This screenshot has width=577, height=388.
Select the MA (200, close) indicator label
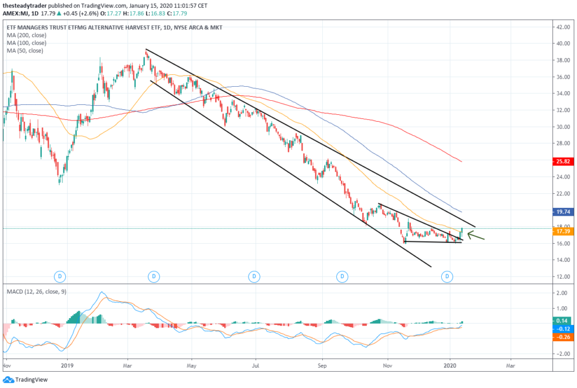click(26, 35)
